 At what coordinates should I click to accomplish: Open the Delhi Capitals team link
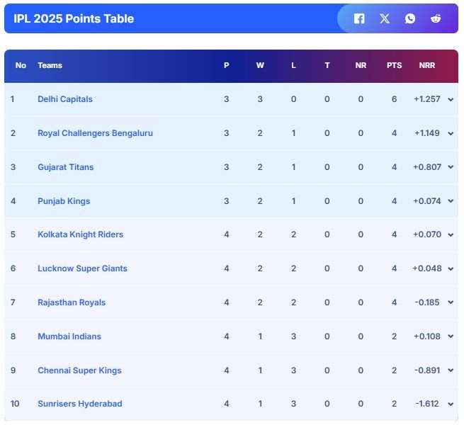(65, 99)
